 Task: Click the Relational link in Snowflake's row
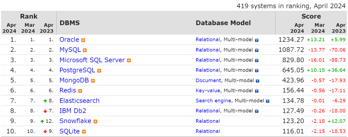pyautogui.click(x=208, y=121)
